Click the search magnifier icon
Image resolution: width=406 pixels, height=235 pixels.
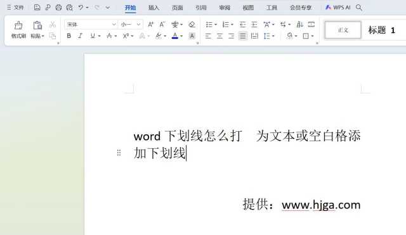coord(359,8)
